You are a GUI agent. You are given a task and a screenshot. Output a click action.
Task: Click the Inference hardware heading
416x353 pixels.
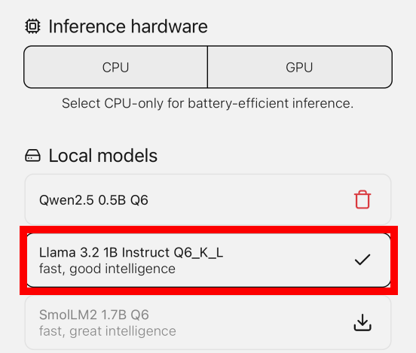(x=128, y=26)
